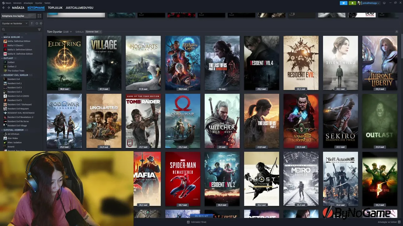Open the Elden Ring game cover
The width and height of the screenshot is (403, 226).
pyautogui.click(x=64, y=63)
